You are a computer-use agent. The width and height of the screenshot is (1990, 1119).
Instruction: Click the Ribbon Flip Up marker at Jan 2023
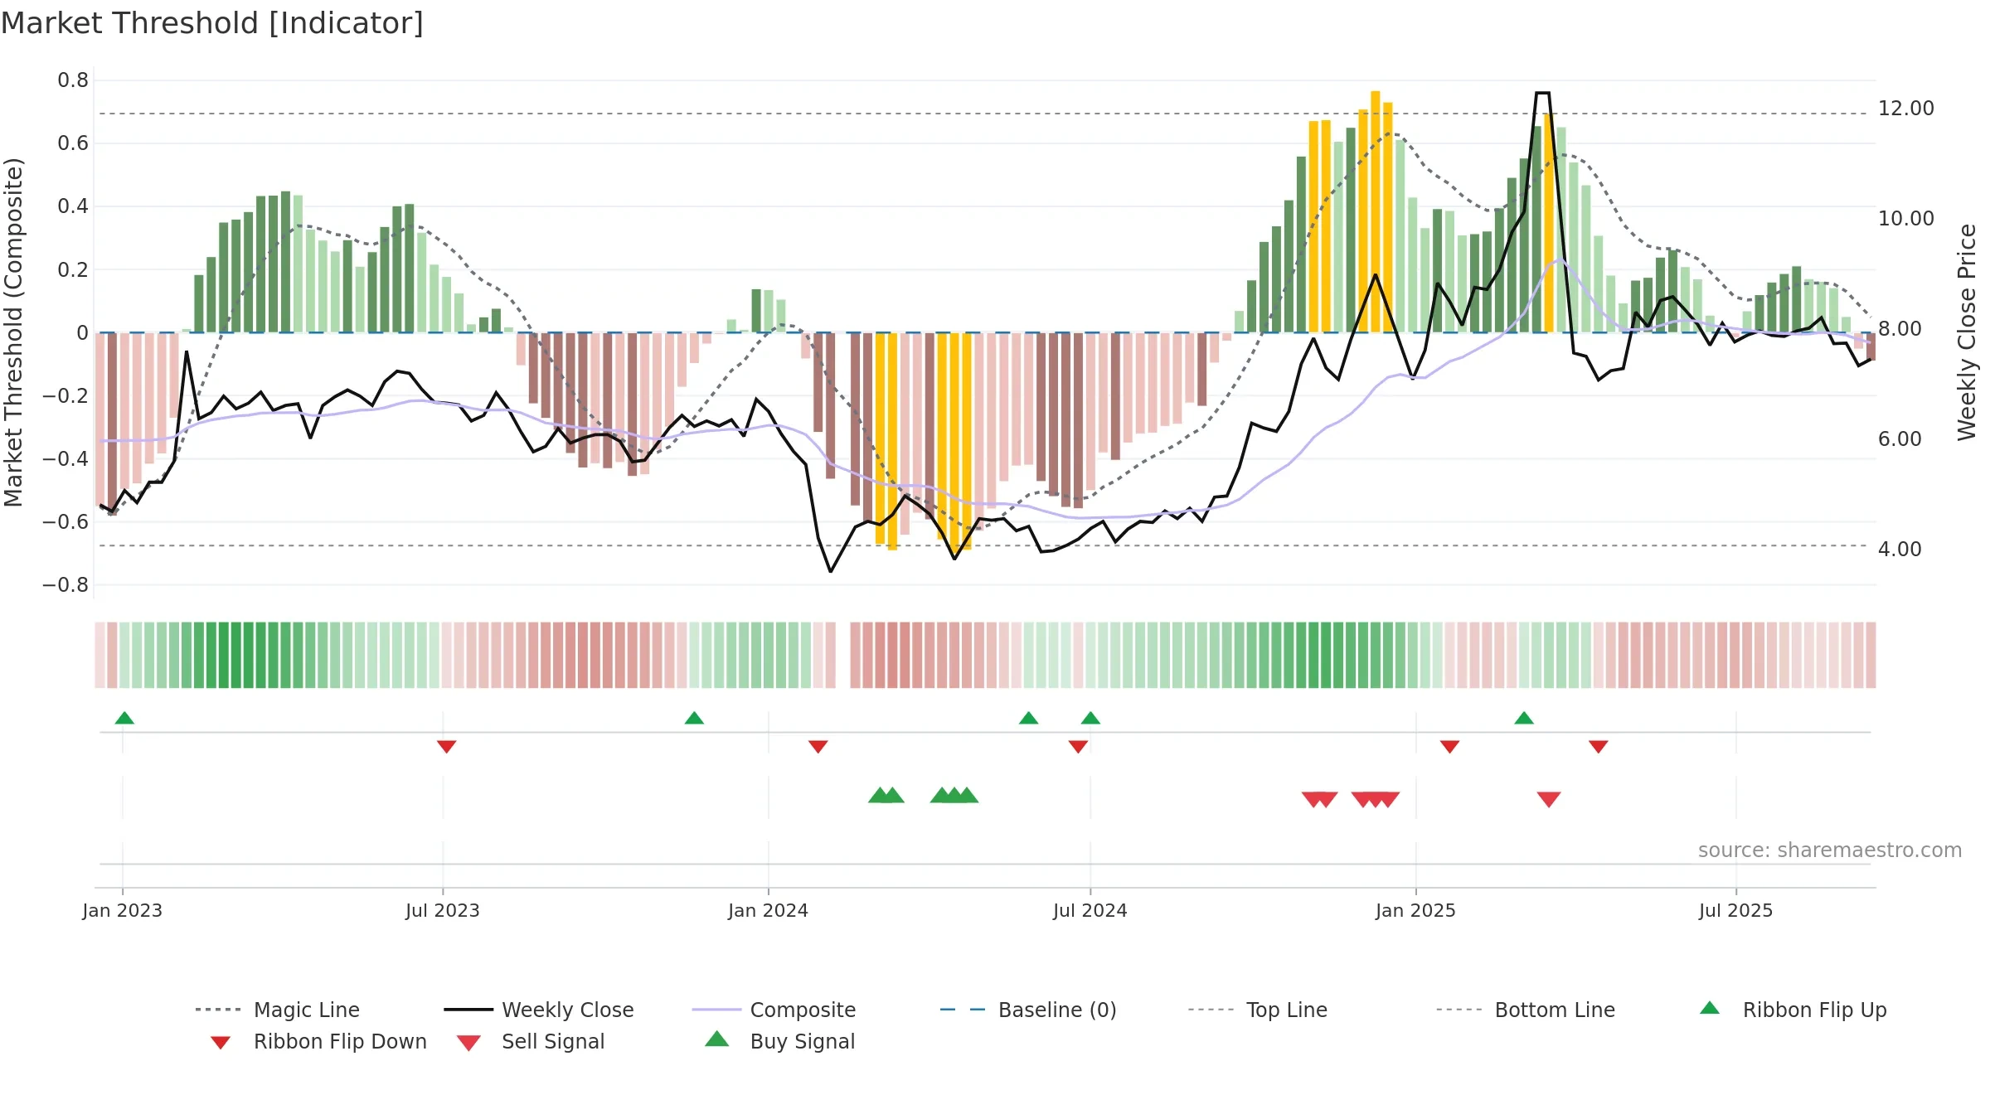(x=124, y=718)
